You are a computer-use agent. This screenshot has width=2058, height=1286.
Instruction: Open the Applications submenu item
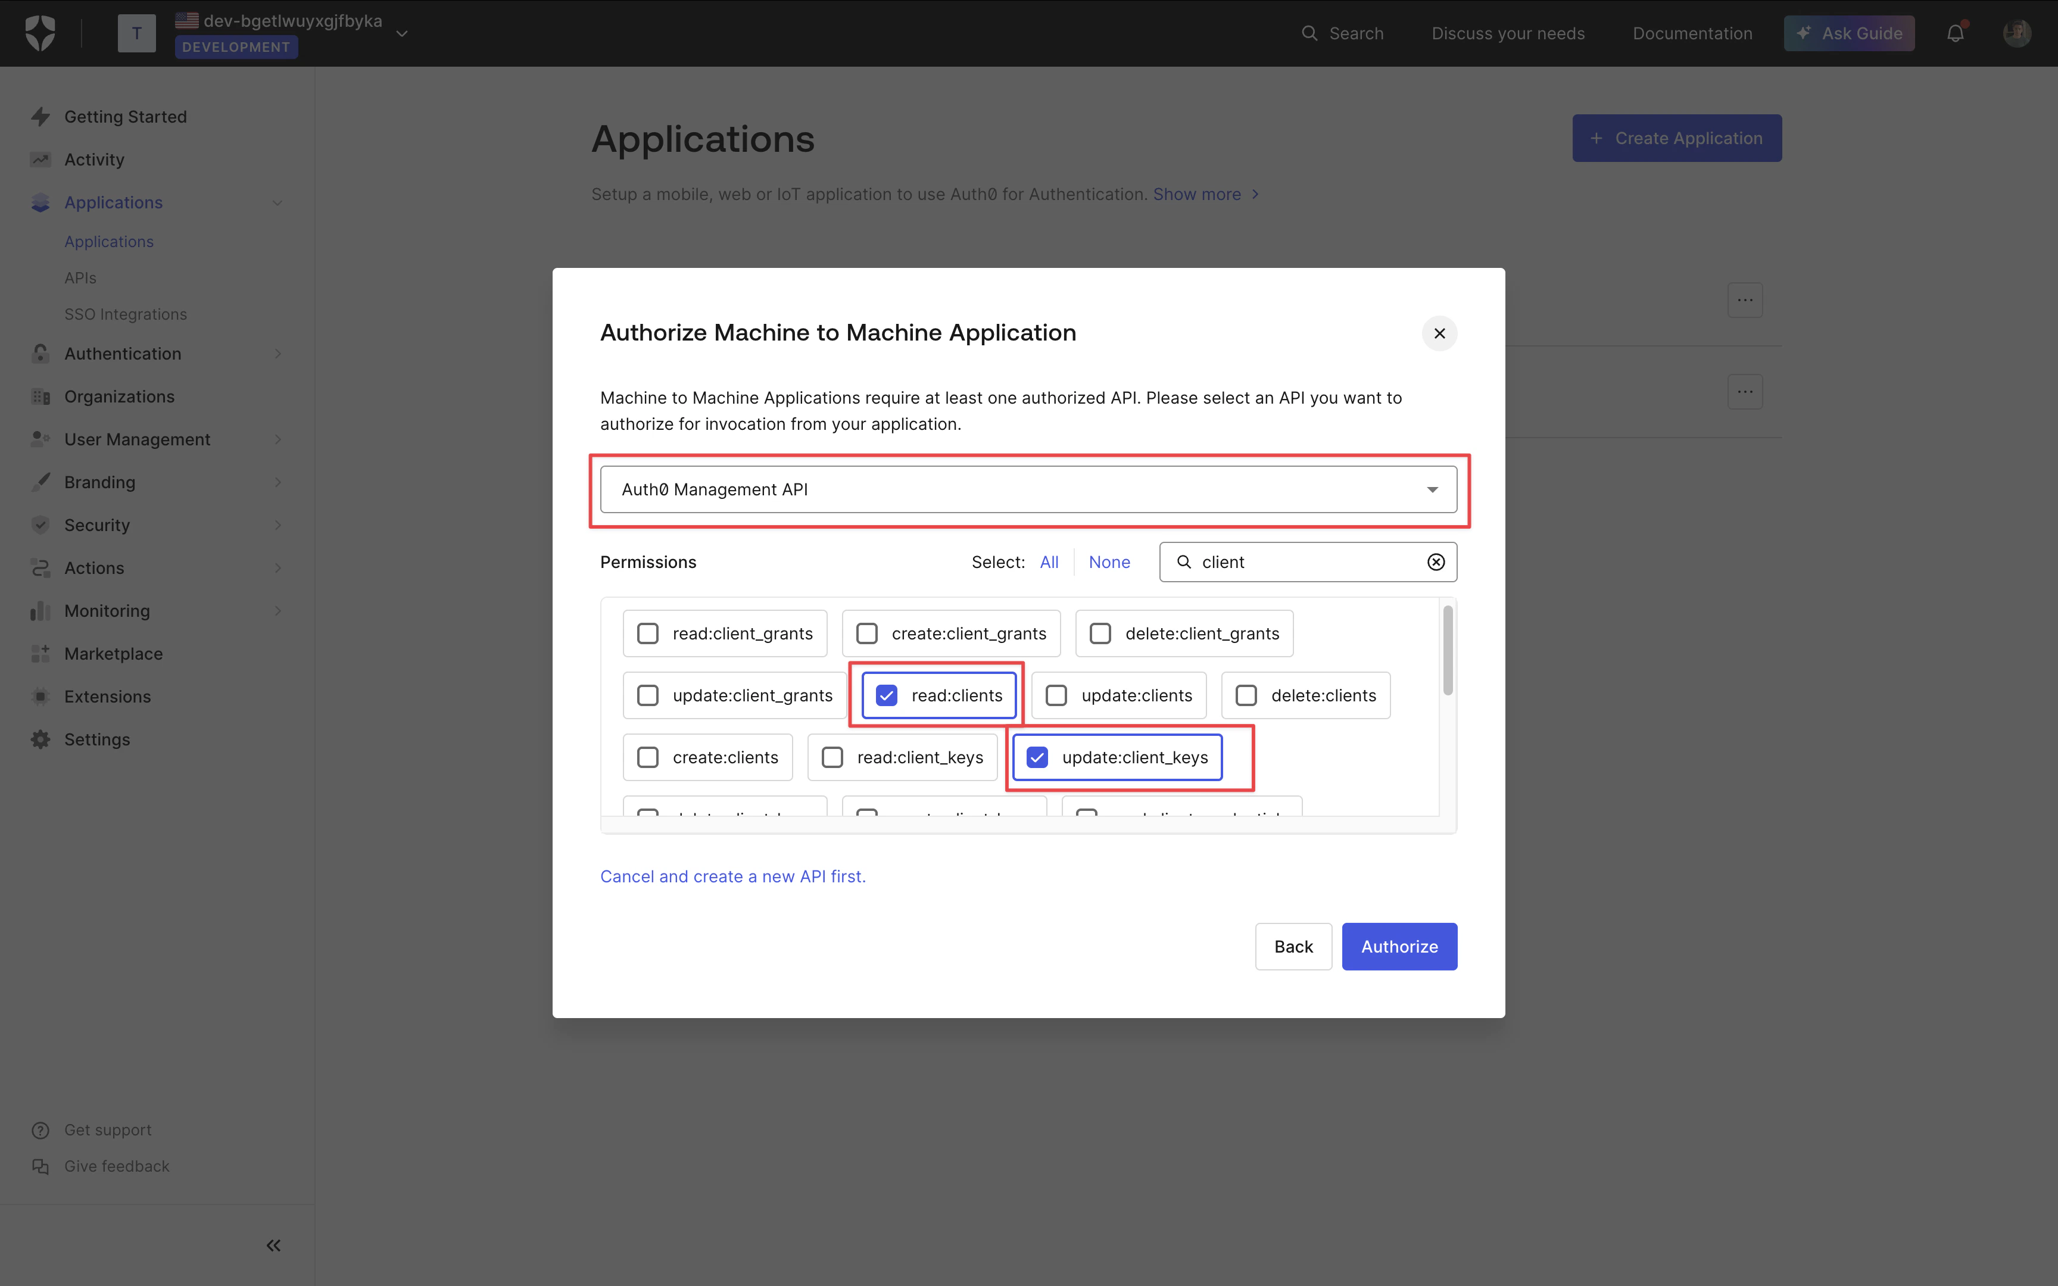tap(109, 242)
